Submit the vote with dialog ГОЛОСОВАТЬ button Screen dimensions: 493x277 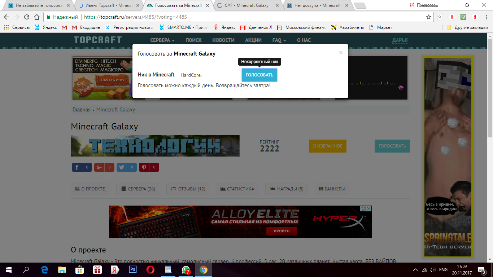coord(259,75)
